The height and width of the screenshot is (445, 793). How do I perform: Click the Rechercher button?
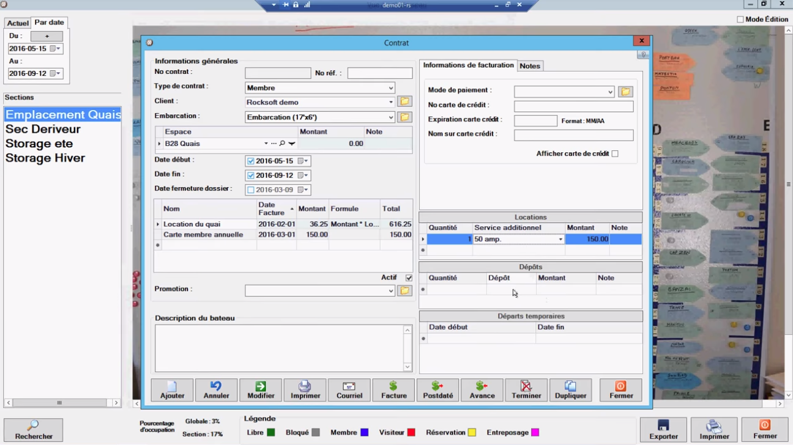[34, 430]
